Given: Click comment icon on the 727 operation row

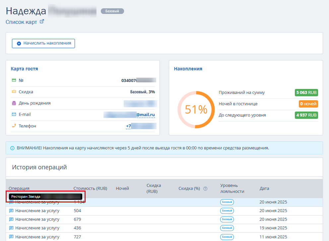Looking at the screenshot, I should click(x=11, y=237).
